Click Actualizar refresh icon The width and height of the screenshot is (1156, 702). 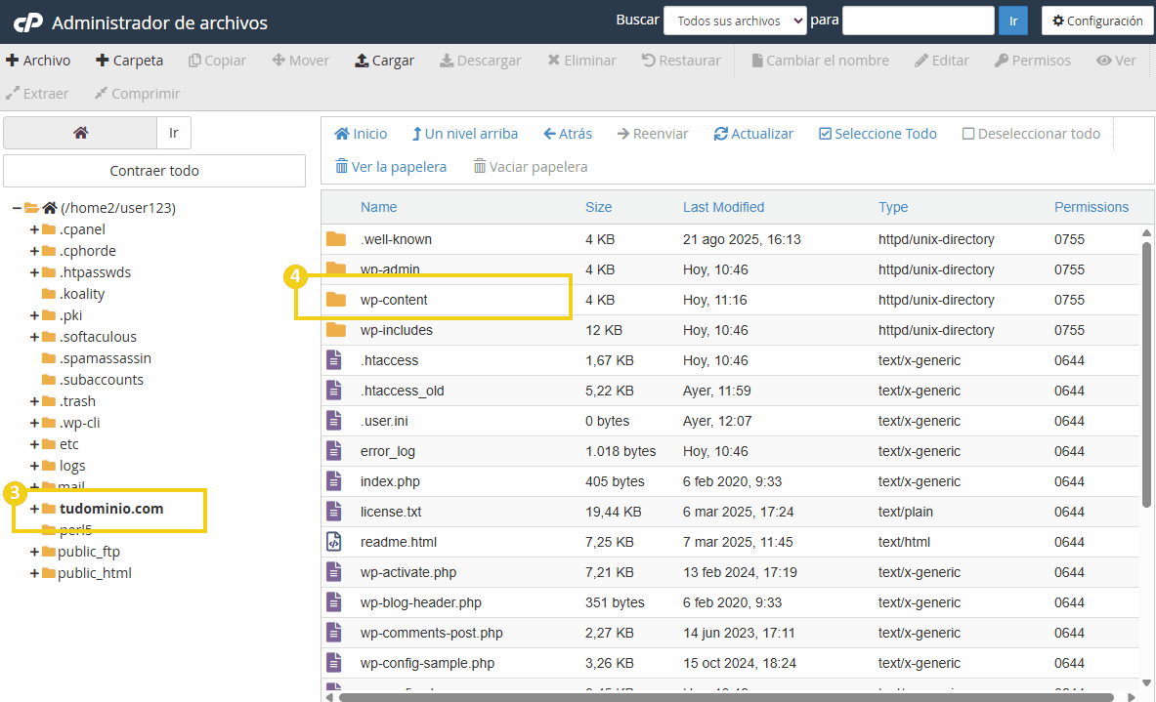pos(721,134)
